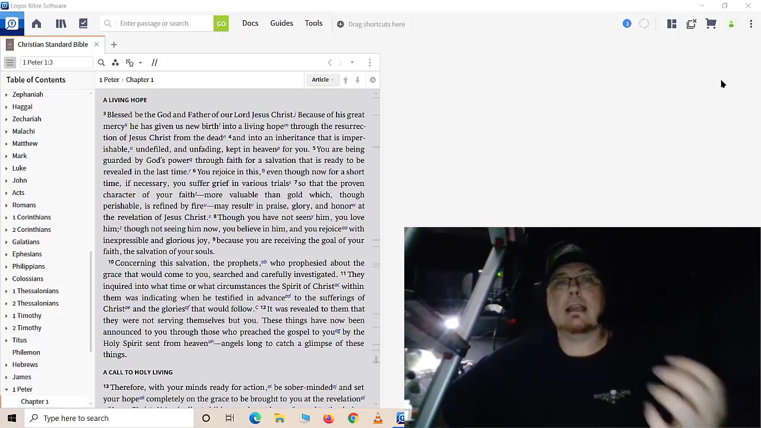The height and width of the screenshot is (428, 761).
Task: Click the add shortcut plus icon
Action: click(340, 24)
